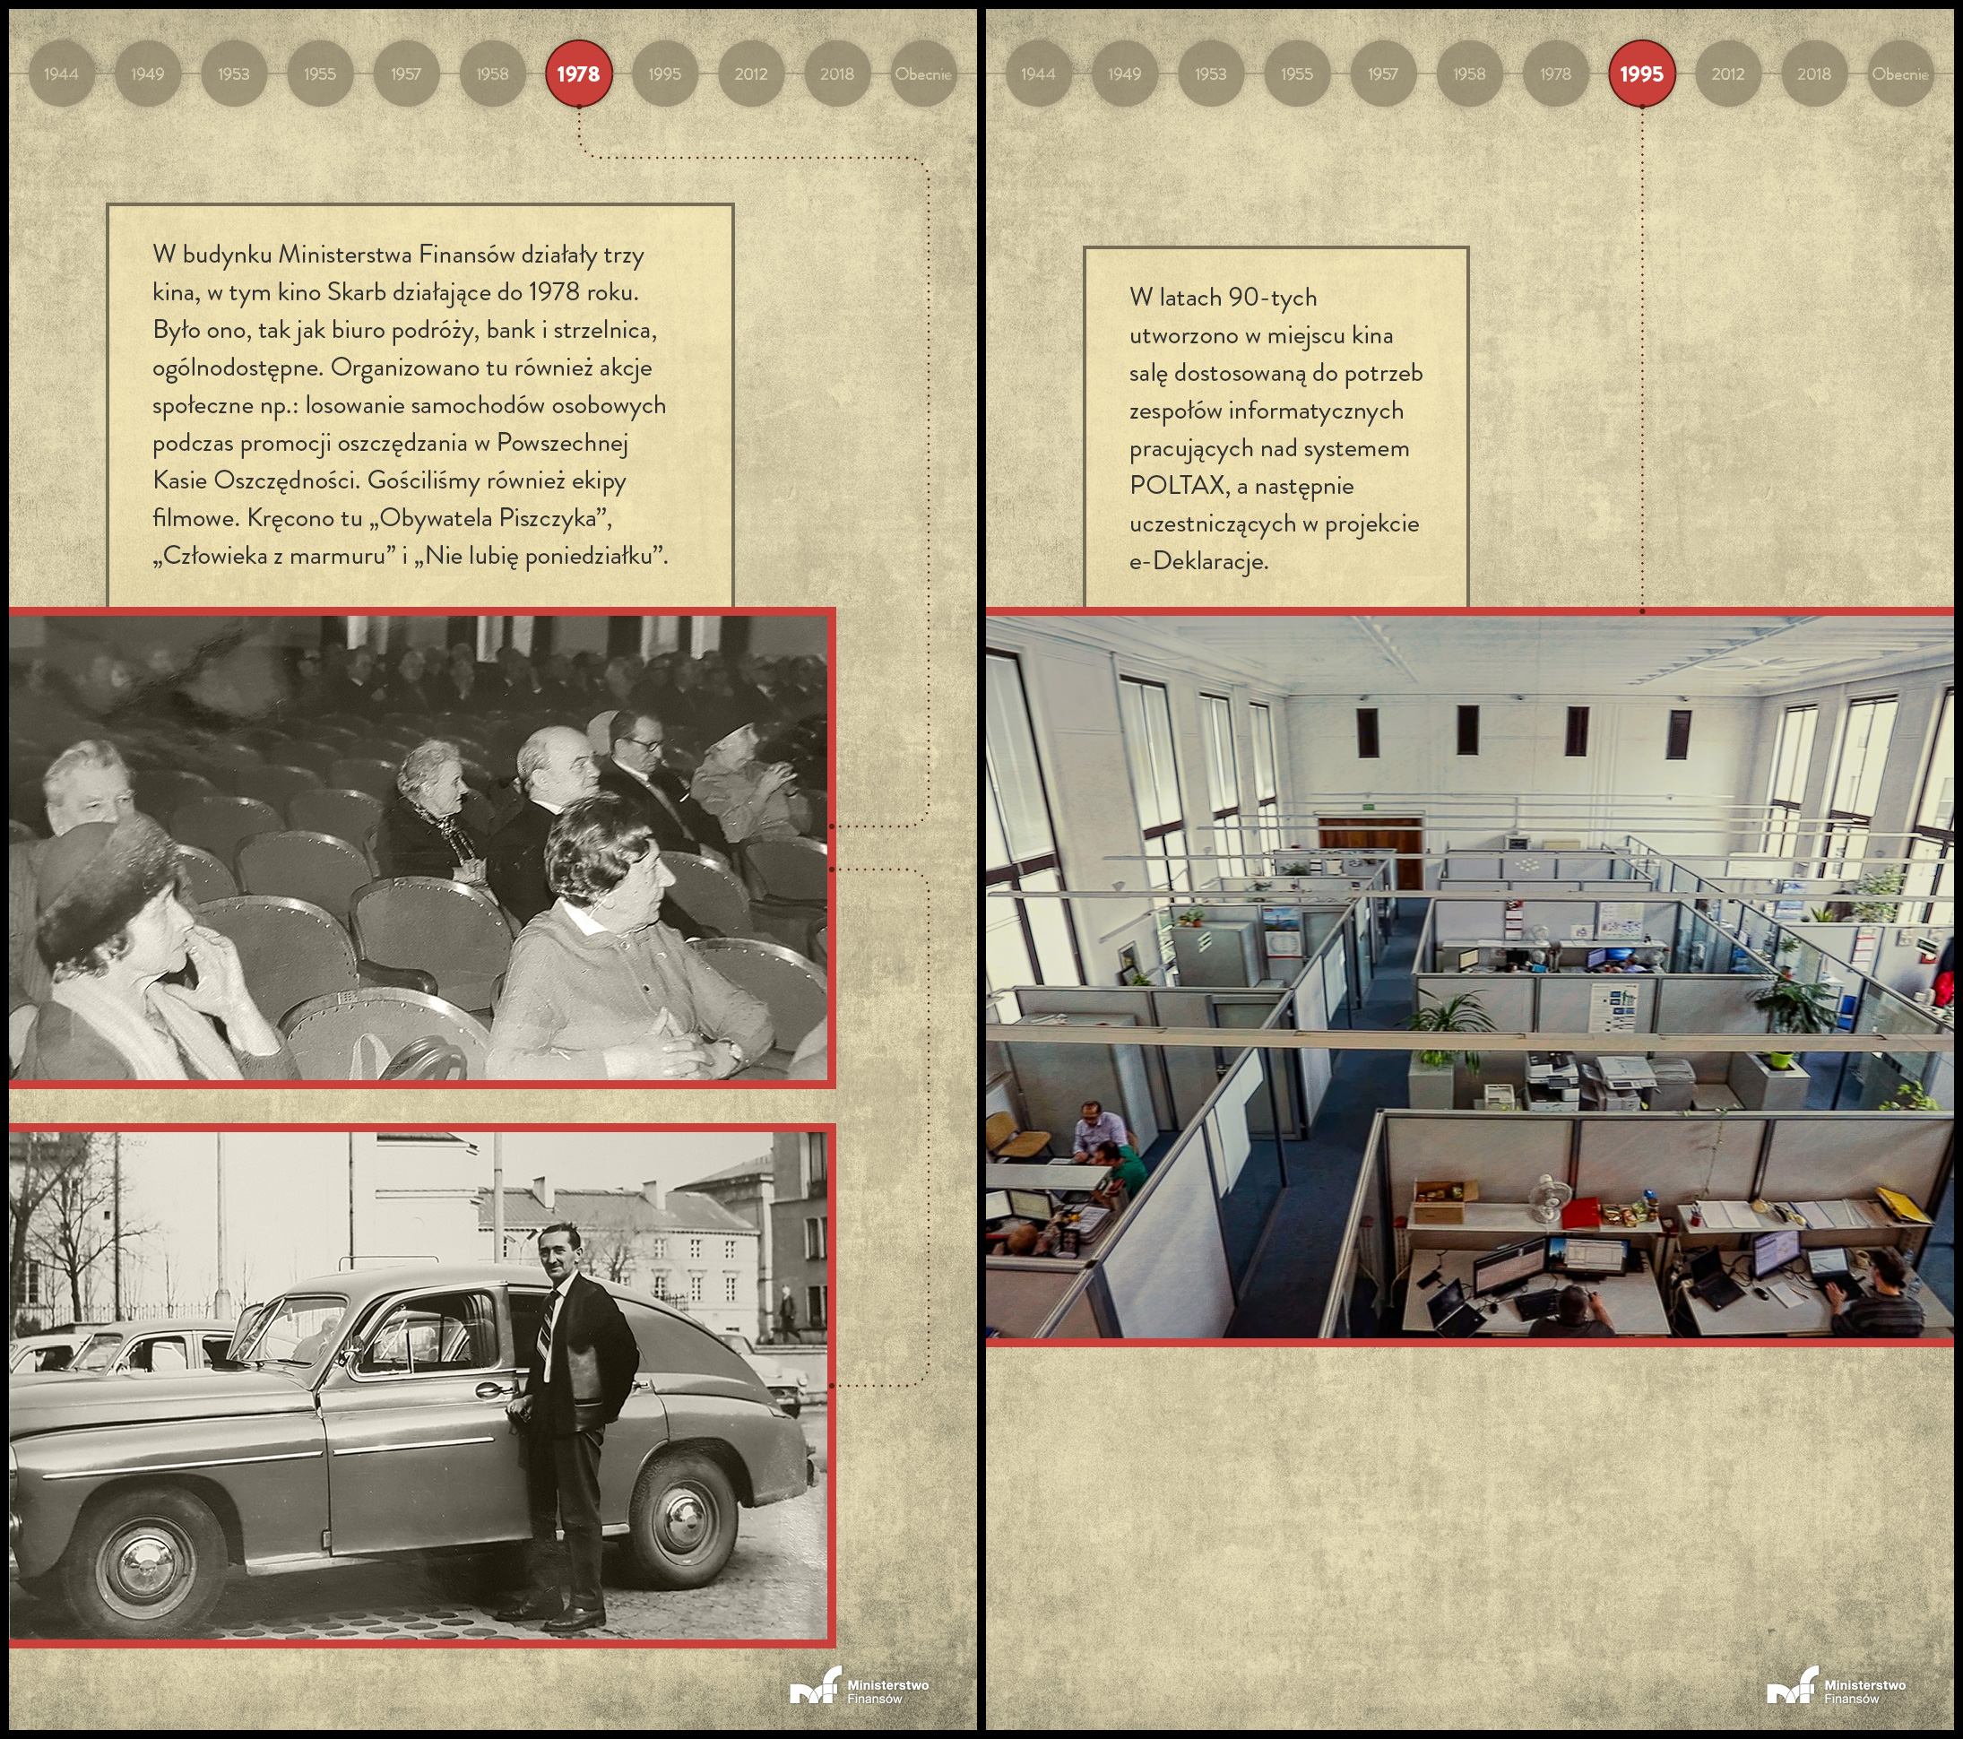This screenshot has height=1739, width=1963.
Task: Click the POLTAX description text box
Action: [1276, 428]
